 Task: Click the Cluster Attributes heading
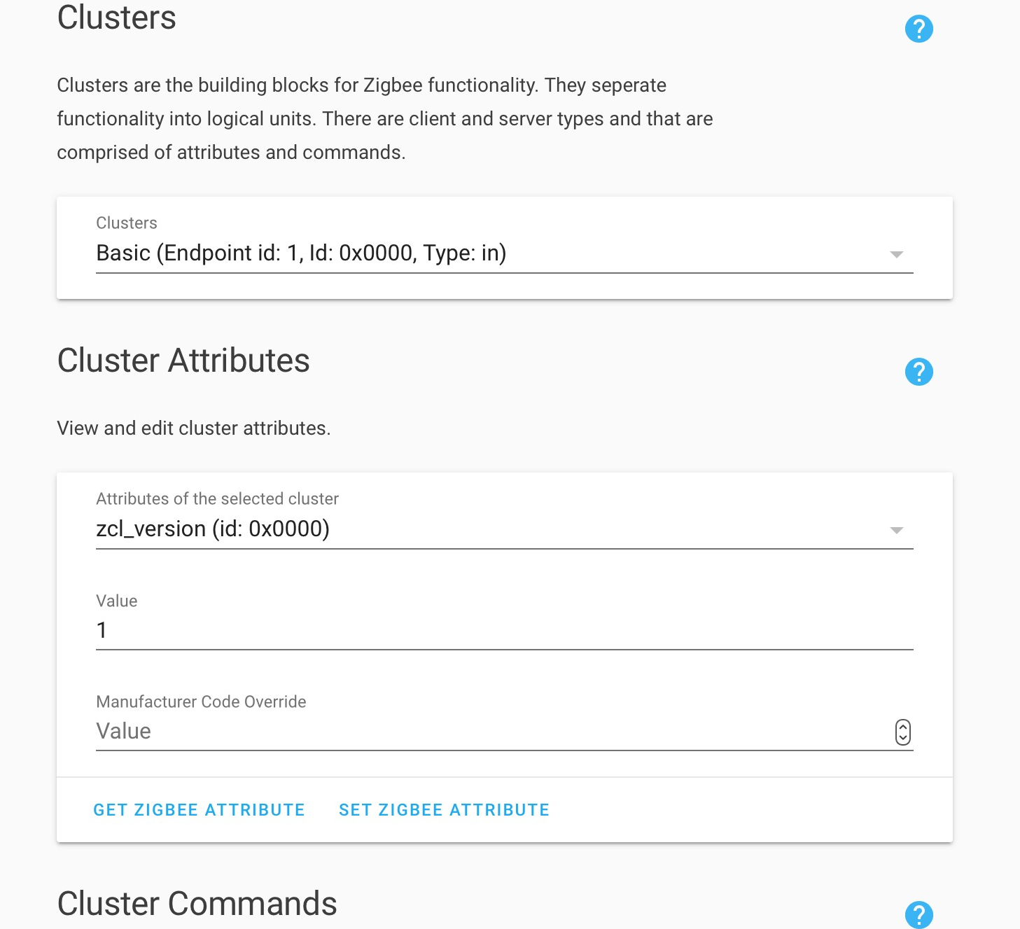183,361
